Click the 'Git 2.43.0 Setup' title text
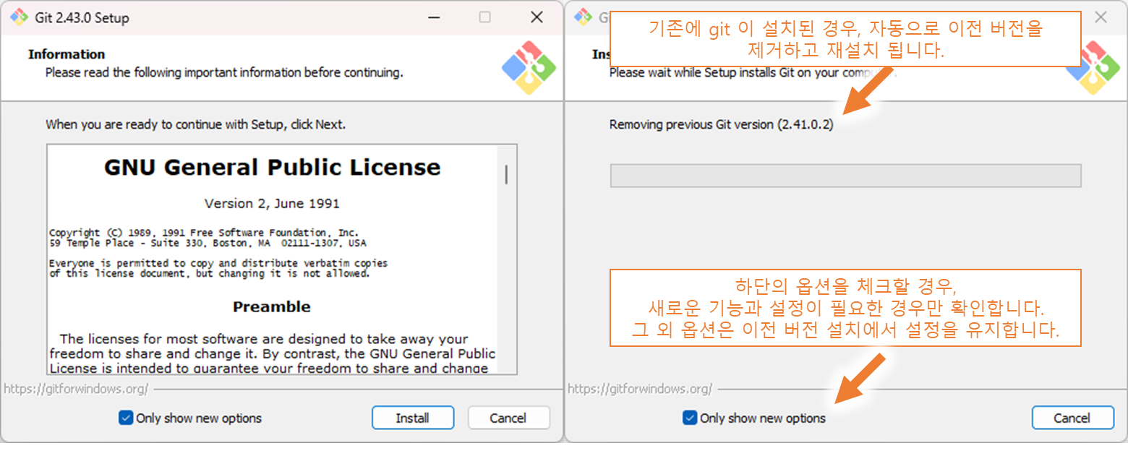 pyautogui.click(x=81, y=17)
